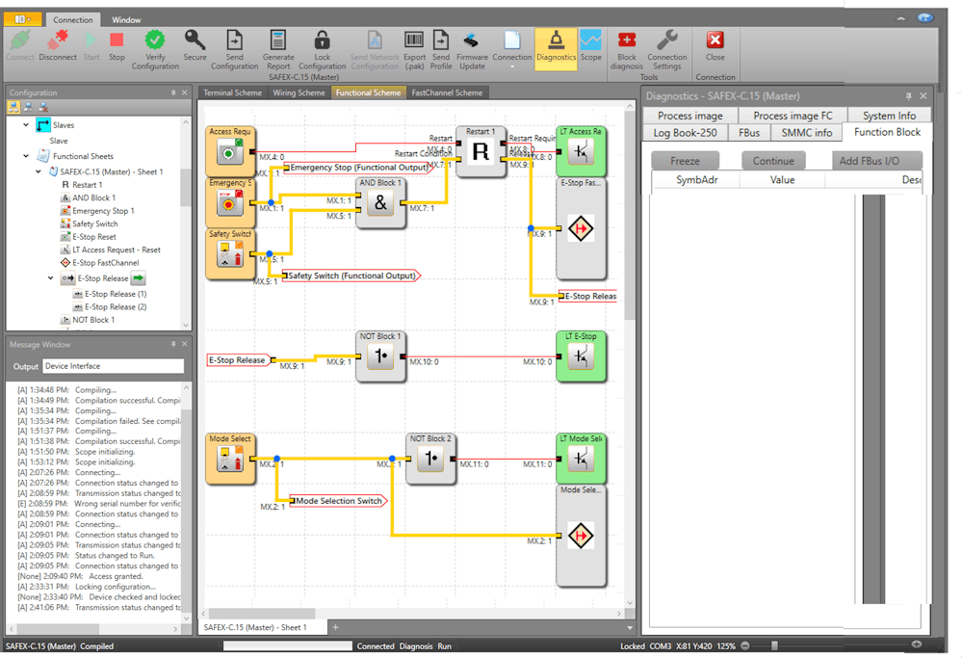The image size is (962, 658).
Task: Open Block diagnosis tool
Action: coord(626,41)
